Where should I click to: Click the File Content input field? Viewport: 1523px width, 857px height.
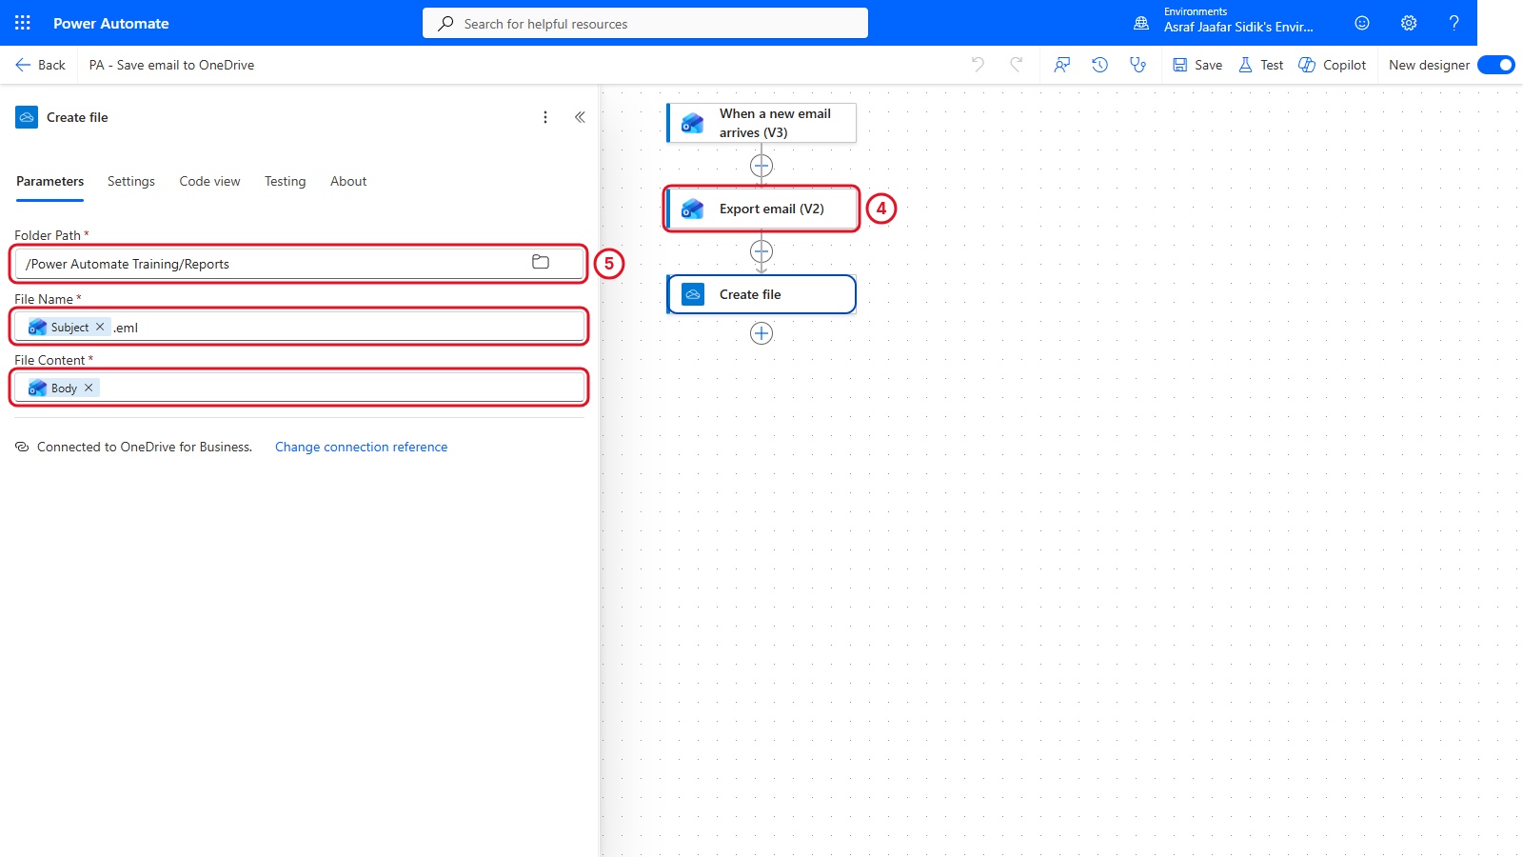(299, 388)
